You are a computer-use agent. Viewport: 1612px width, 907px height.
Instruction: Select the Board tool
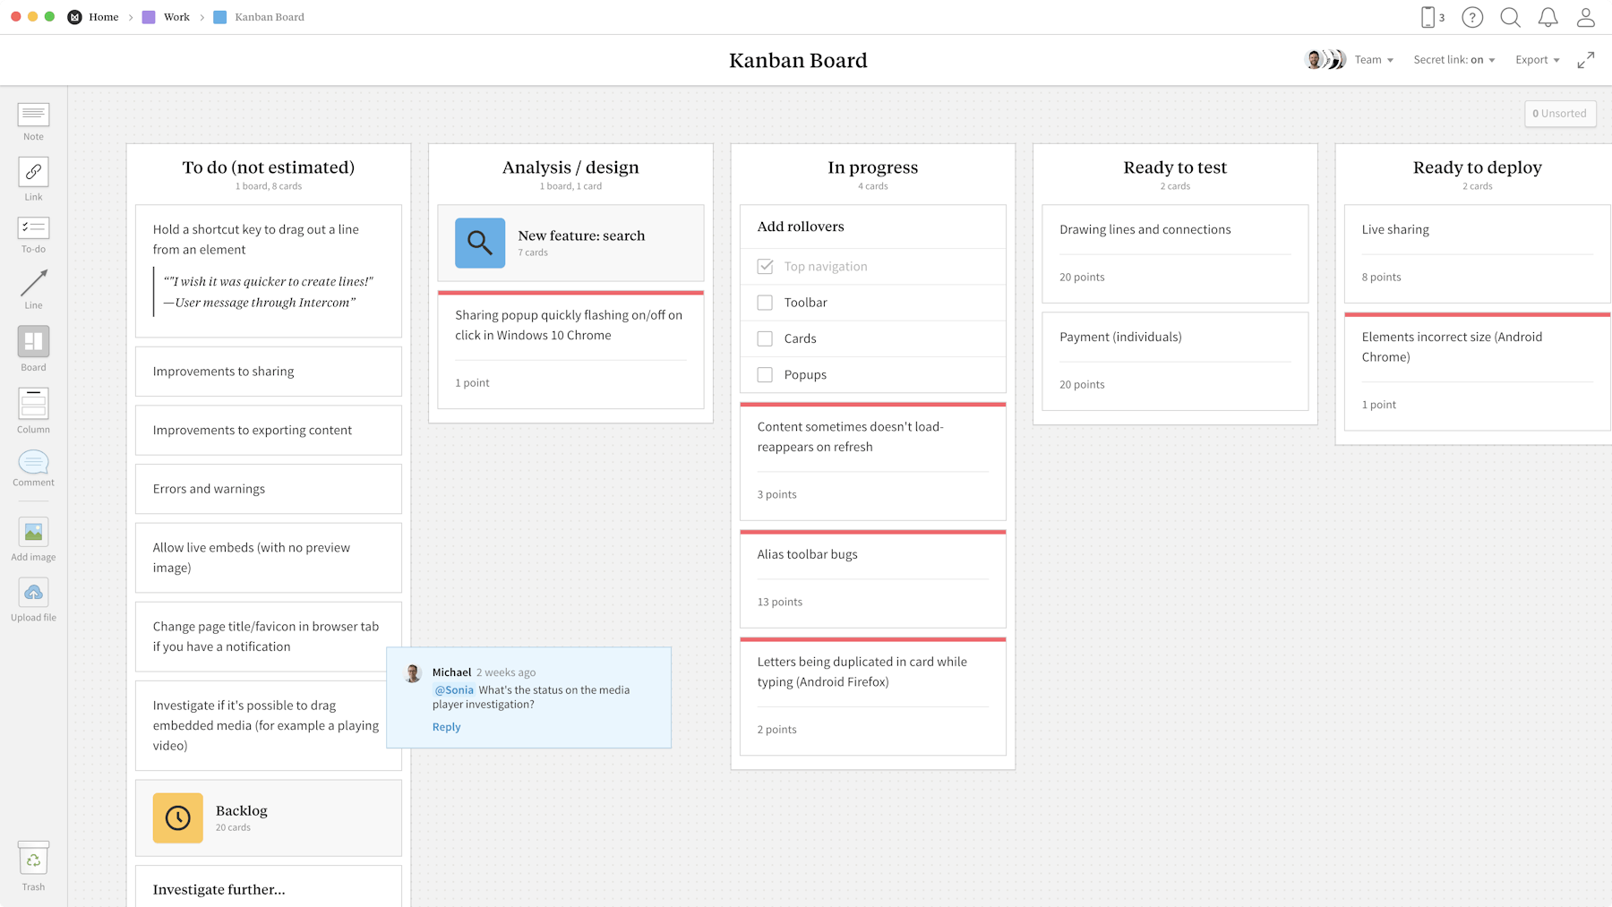tap(33, 342)
